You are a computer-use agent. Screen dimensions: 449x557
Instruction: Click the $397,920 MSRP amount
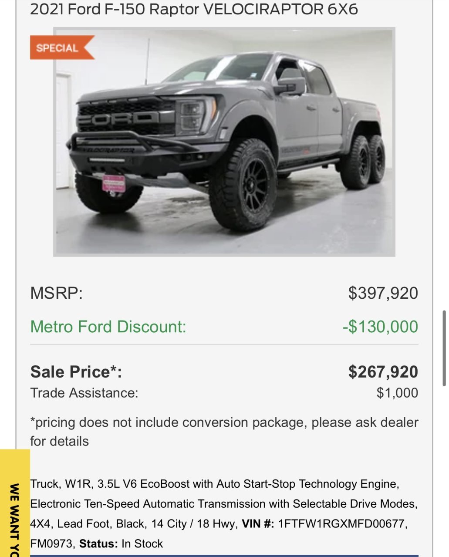pyautogui.click(x=383, y=293)
